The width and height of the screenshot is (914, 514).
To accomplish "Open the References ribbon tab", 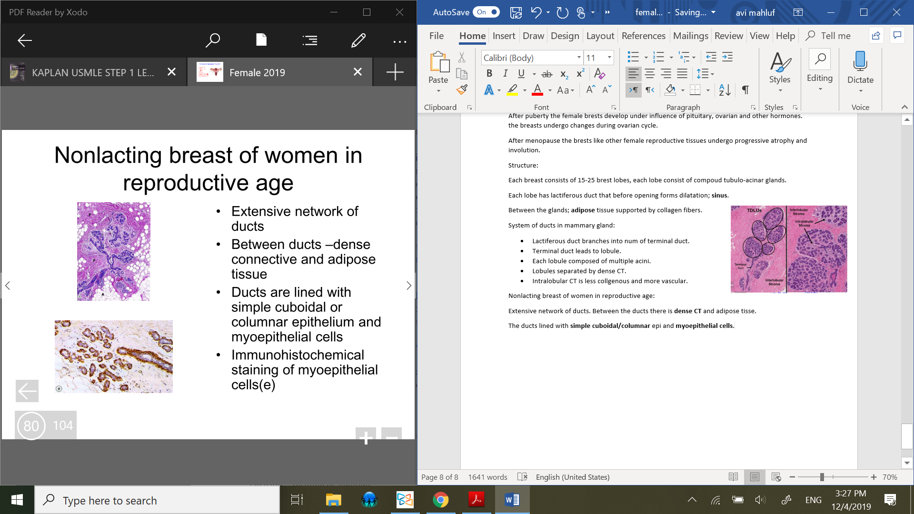I will 643,36.
